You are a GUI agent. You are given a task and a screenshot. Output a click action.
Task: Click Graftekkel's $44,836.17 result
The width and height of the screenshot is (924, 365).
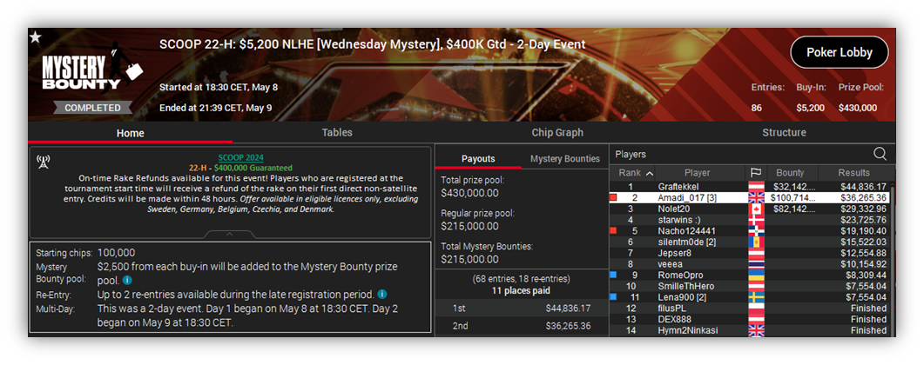pos(863,187)
